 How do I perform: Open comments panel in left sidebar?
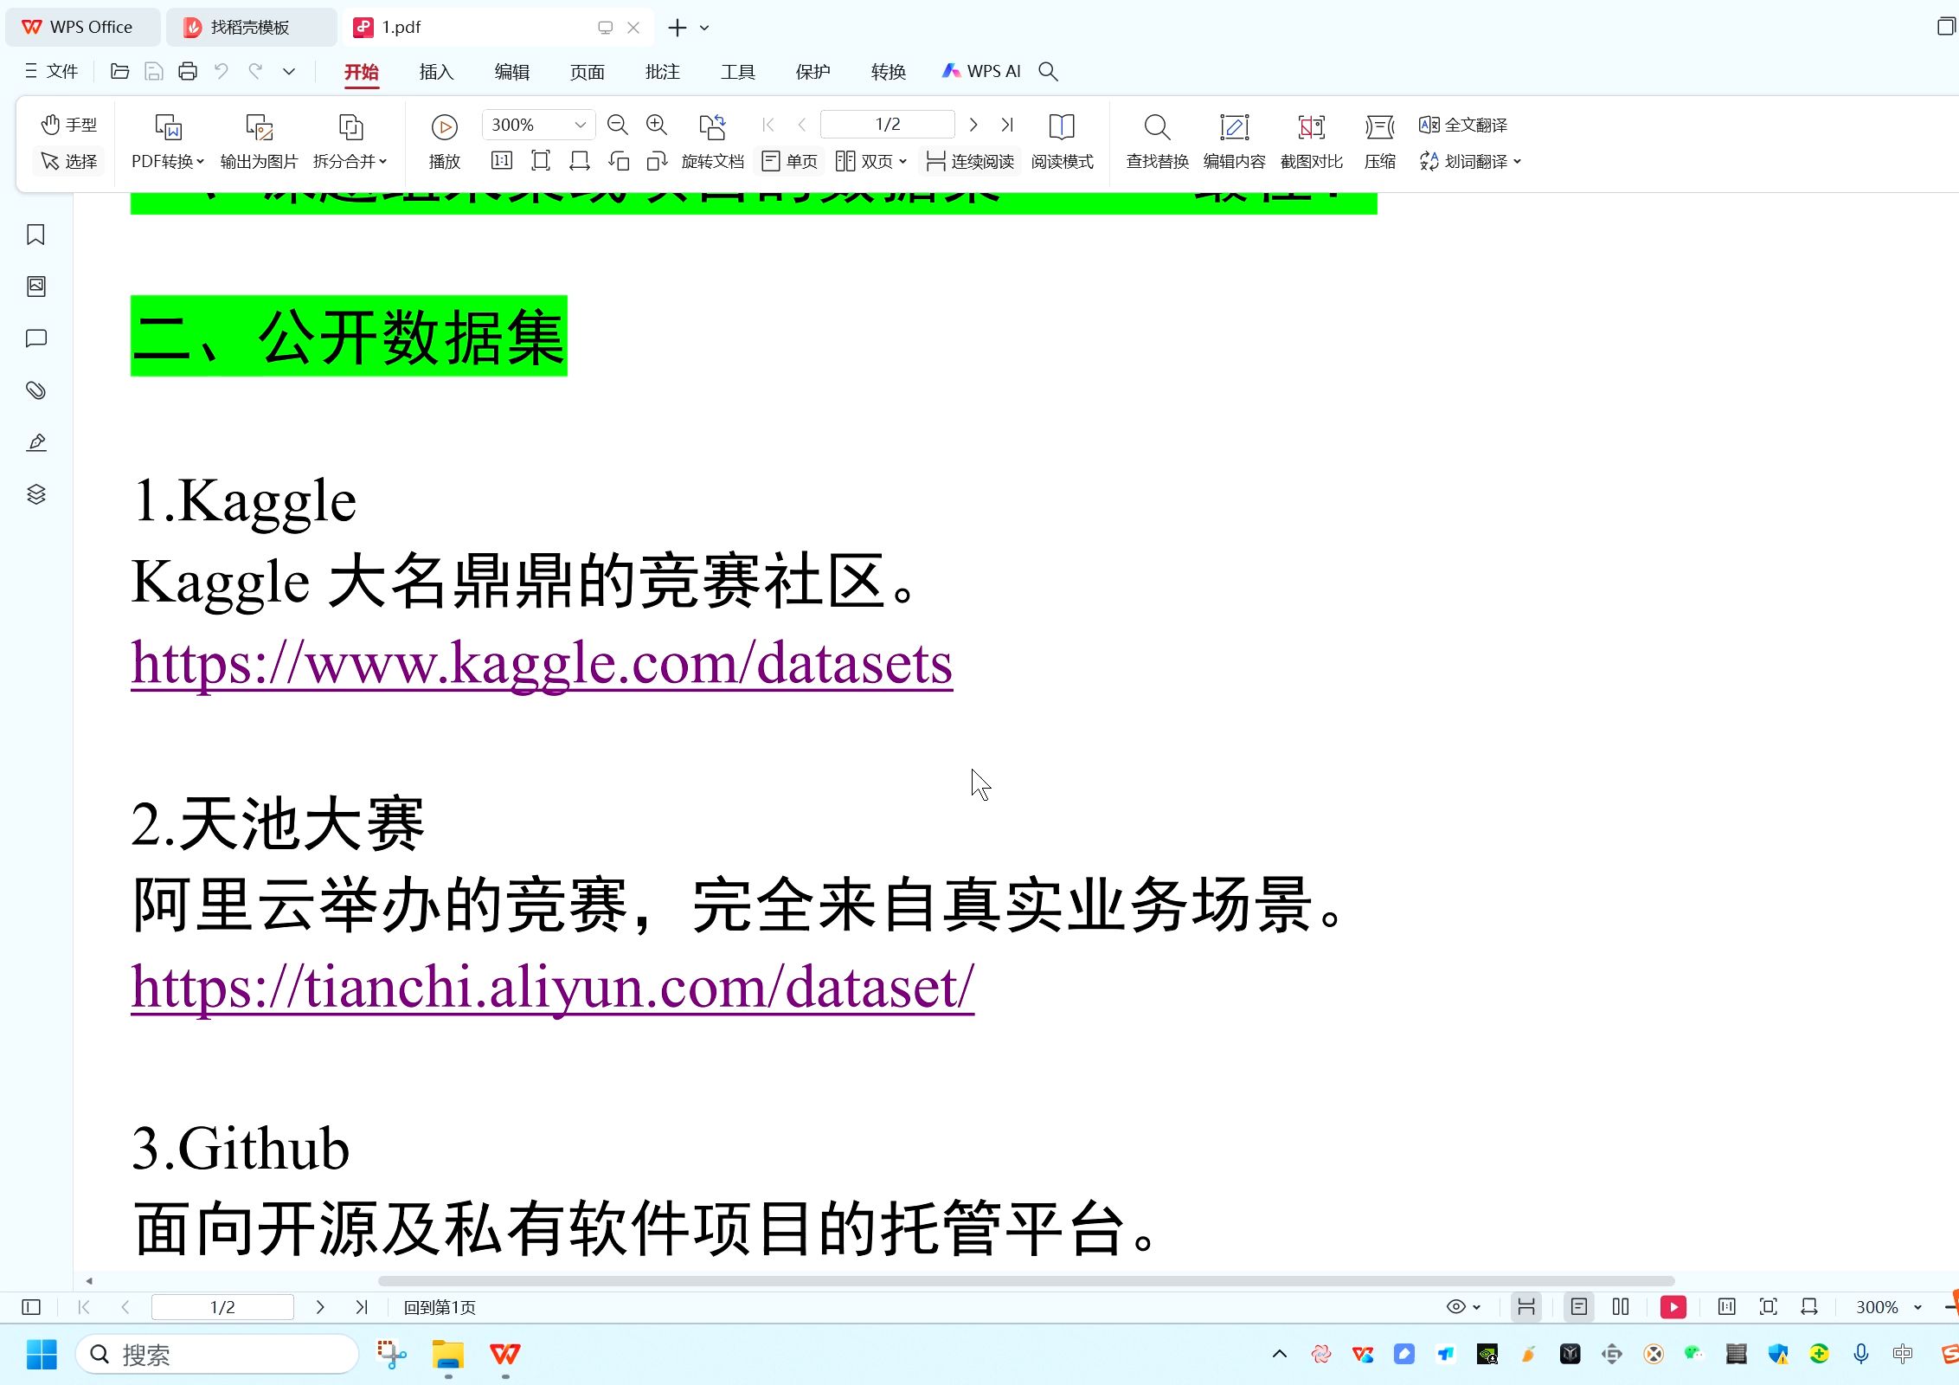click(x=35, y=338)
